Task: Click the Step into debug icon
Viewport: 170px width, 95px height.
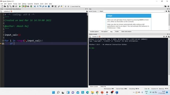Action: point(40,6)
